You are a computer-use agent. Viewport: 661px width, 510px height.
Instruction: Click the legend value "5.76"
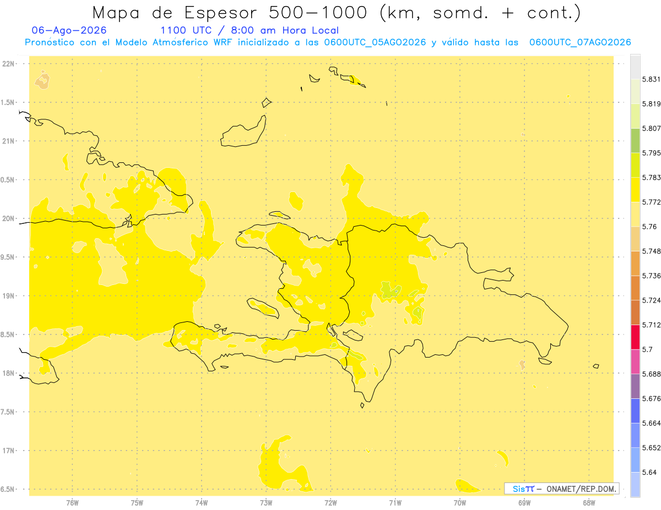pyautogui.click(x=649, y=227)
